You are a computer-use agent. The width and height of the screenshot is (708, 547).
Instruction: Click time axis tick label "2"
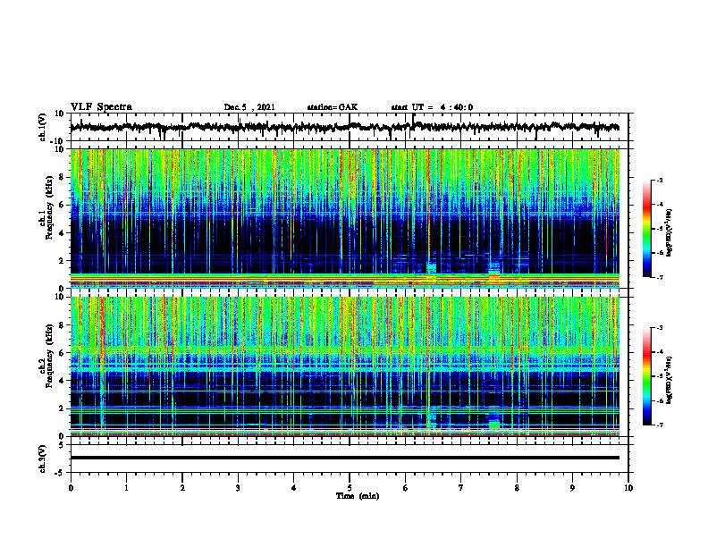click(182, 488)
